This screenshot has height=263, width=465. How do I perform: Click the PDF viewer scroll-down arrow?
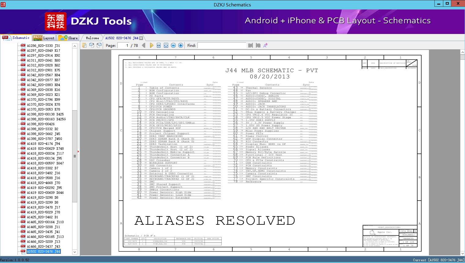point(462,254)
